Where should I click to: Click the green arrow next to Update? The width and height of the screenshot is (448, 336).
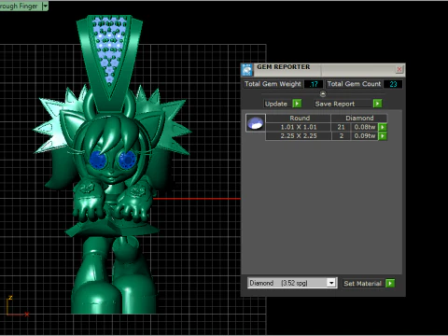(x=297, y=104)
